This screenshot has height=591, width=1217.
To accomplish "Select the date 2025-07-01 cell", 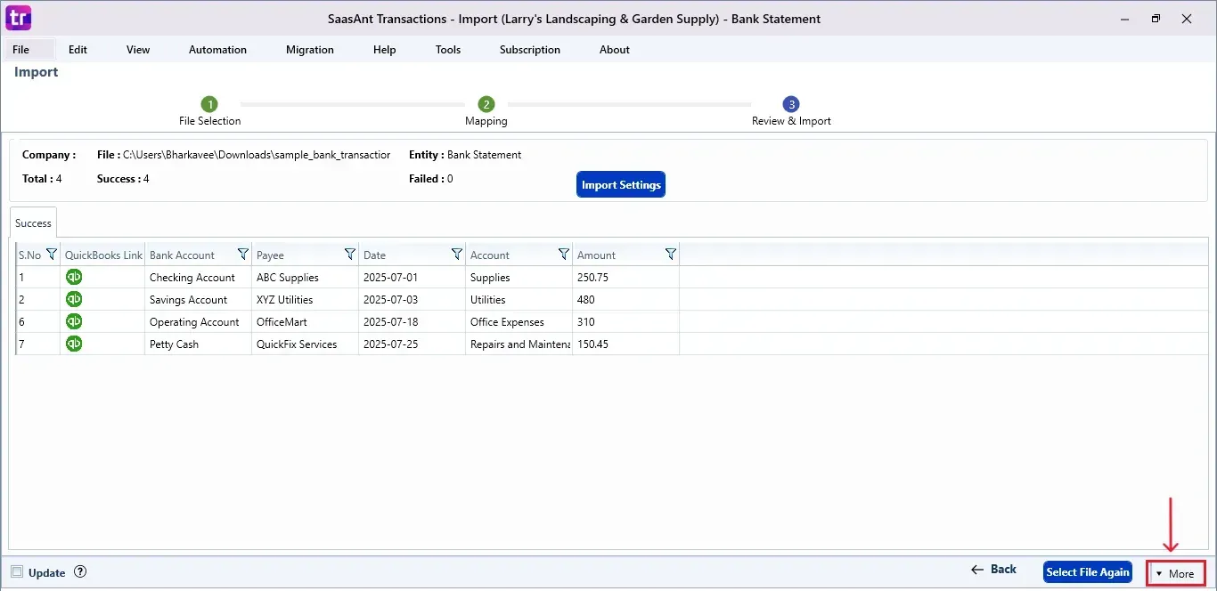I will click(412, 278).
